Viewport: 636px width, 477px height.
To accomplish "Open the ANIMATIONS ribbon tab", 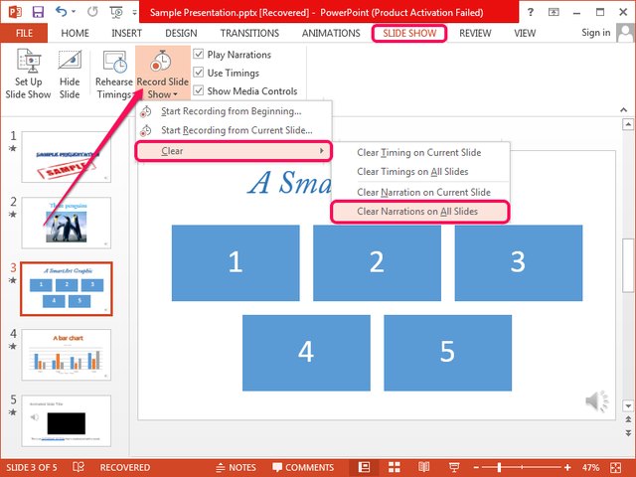I will (331, 33).
